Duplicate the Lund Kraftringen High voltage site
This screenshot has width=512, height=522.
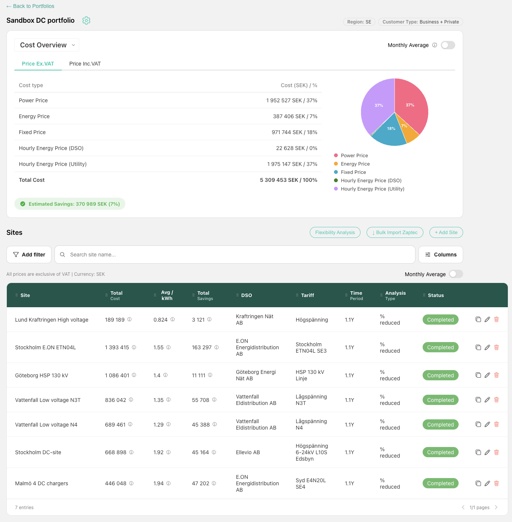coord(478,319)
